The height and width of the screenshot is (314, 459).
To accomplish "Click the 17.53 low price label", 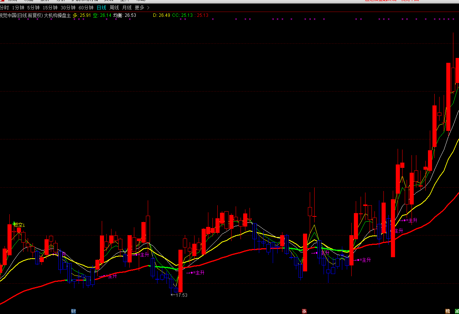I will pyautogui.click(x=179, y=295).
